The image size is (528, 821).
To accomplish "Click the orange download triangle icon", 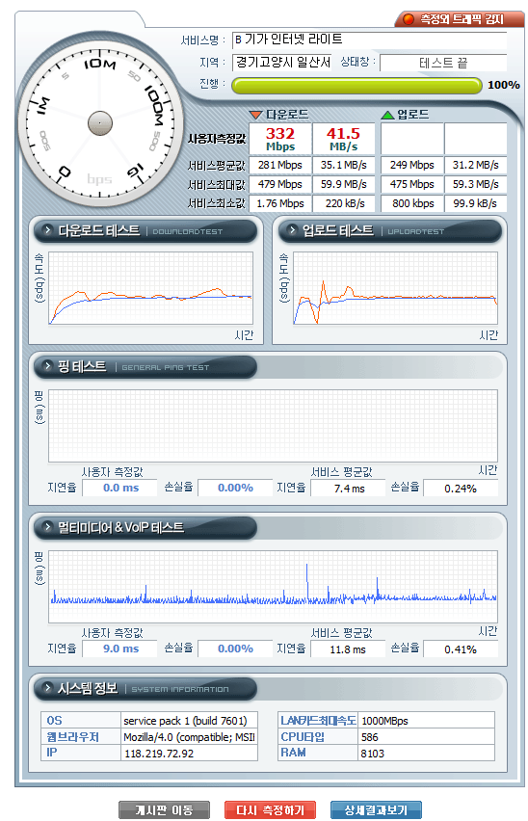I will 256,114.
